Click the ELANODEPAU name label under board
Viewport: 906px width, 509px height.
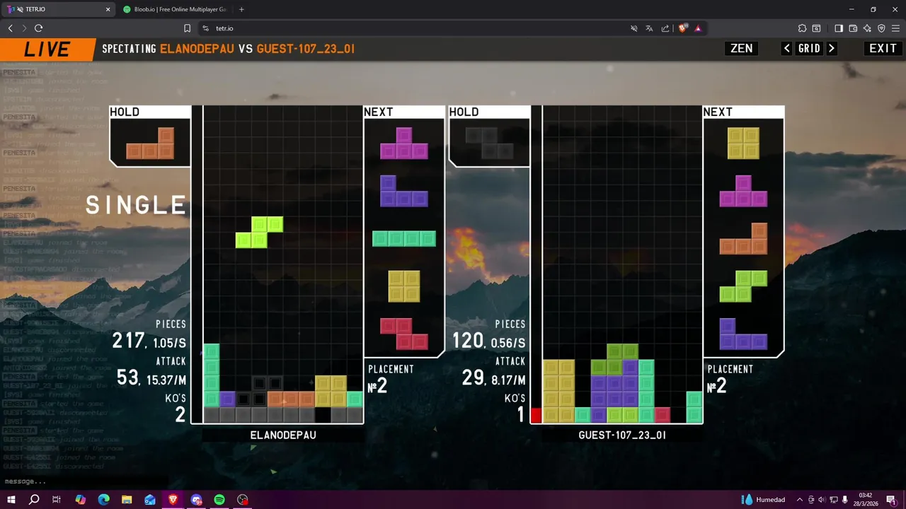point(283,435)
